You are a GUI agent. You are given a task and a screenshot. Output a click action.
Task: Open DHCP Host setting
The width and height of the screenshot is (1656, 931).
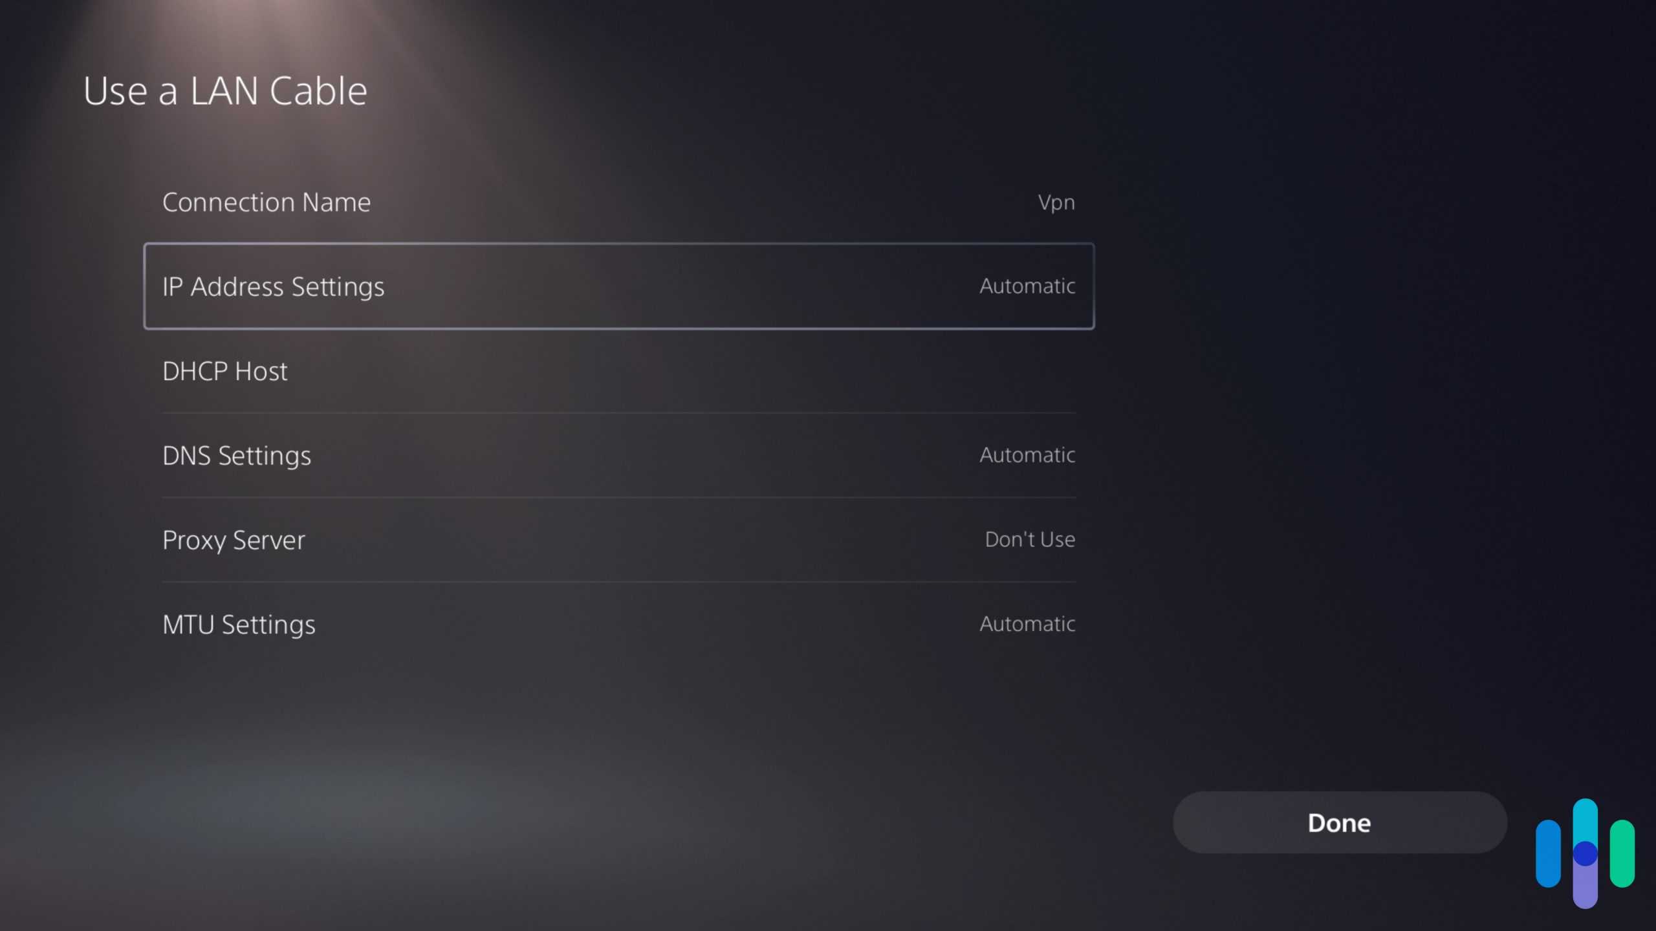pos(618,371)
